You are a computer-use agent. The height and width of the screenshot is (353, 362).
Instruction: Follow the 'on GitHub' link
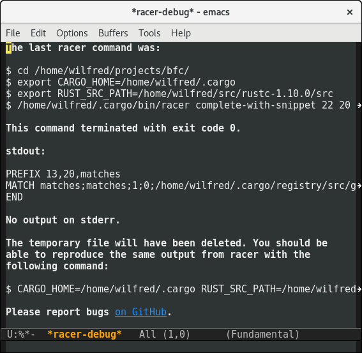pyautogui.click(x=140, y=312)
